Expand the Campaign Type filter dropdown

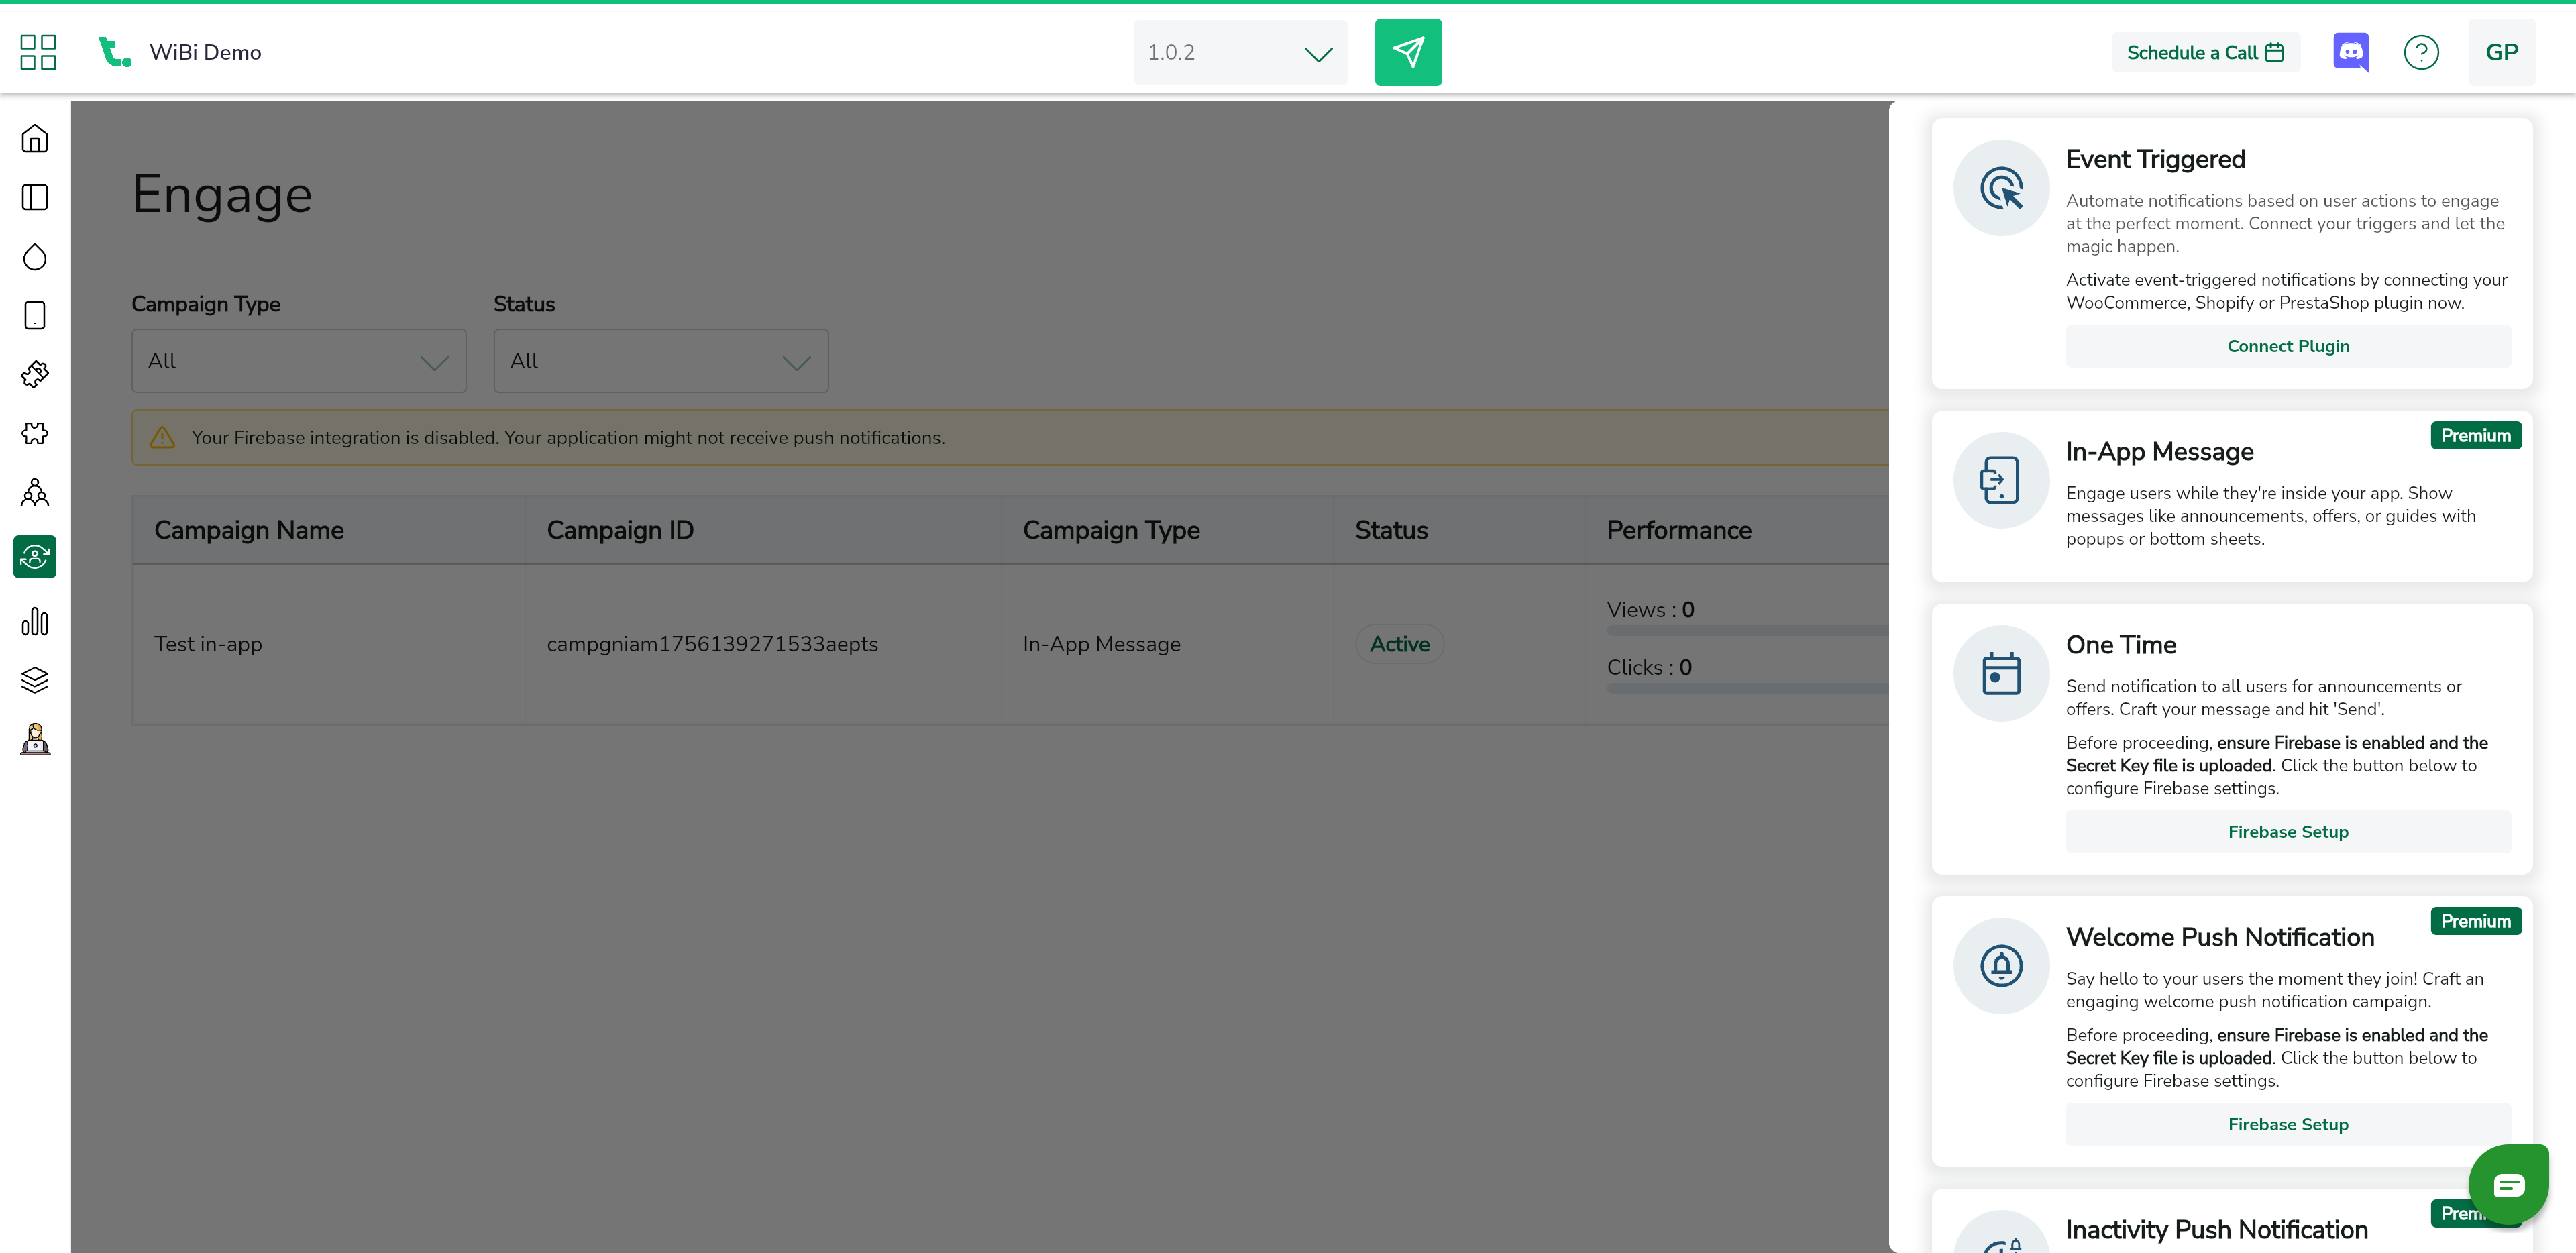pos(298,361)
